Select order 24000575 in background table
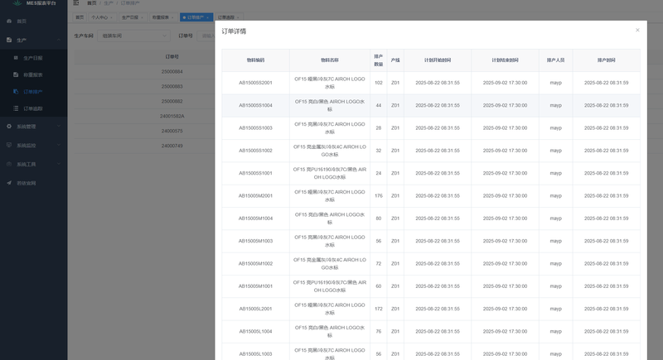This screenshot has height=360, width=663. click(172, 131)
